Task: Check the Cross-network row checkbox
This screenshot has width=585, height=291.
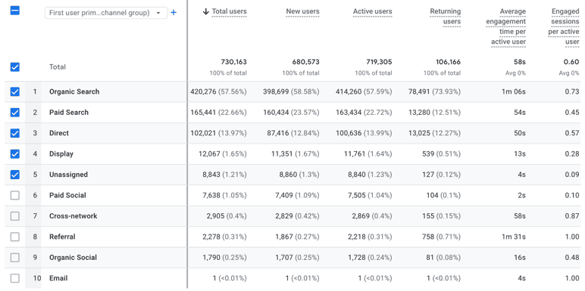Action: 15,216
